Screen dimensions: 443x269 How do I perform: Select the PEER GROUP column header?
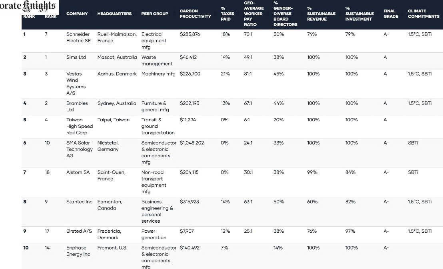pyautogui.click(x=155, y=14)
